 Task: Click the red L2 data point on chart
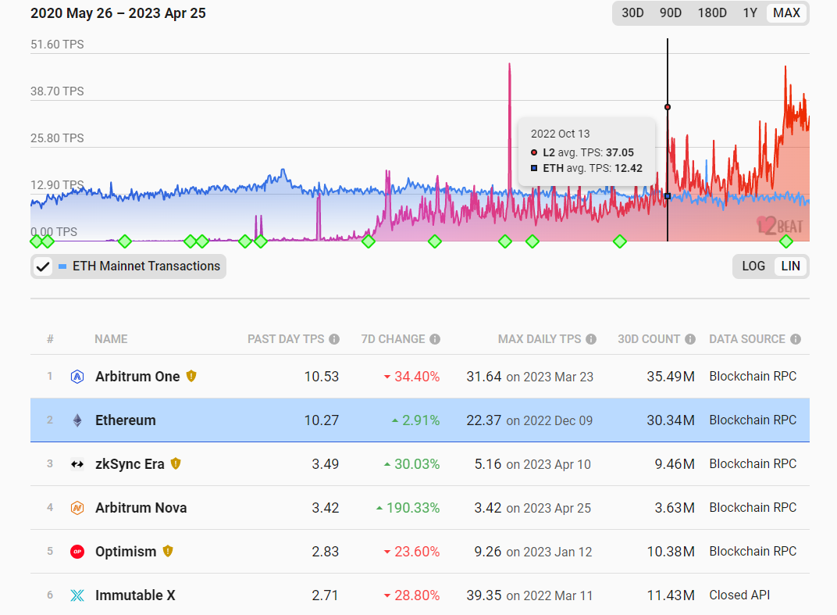click(668, 107)
